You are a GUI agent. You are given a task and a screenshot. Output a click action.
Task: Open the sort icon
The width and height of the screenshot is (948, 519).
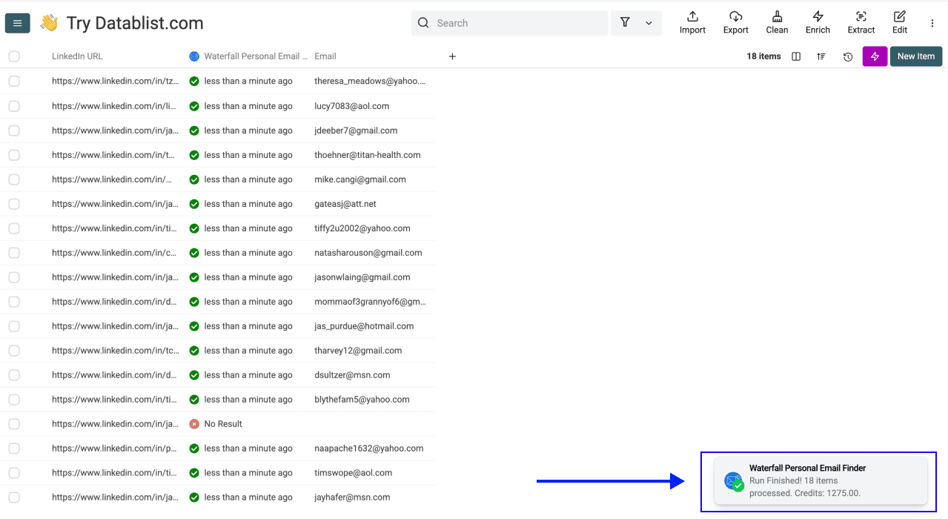[x=821, y=56]
